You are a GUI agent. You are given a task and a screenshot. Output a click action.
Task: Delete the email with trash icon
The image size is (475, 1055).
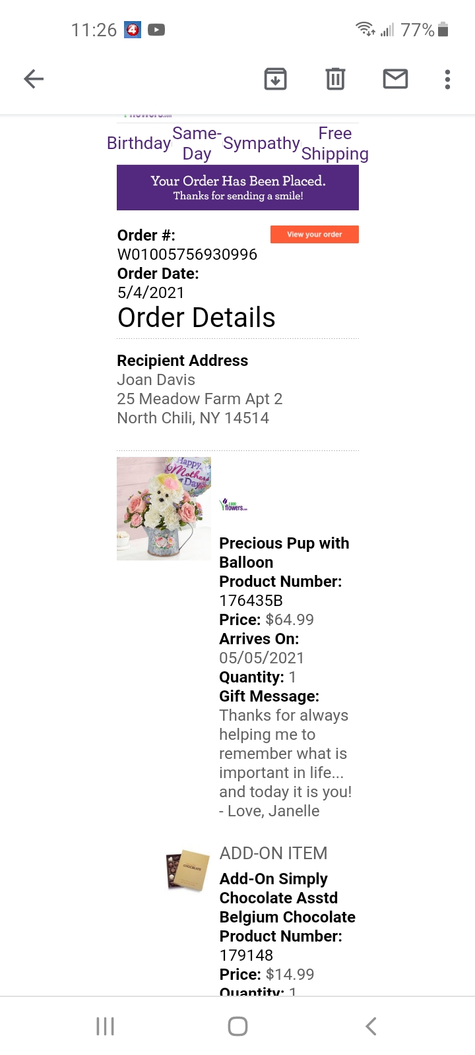click(335, 79)
